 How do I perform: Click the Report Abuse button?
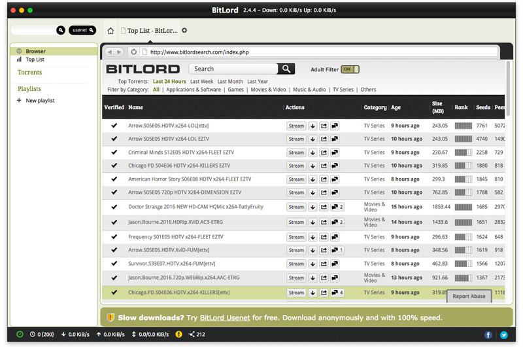coord(469,296)
